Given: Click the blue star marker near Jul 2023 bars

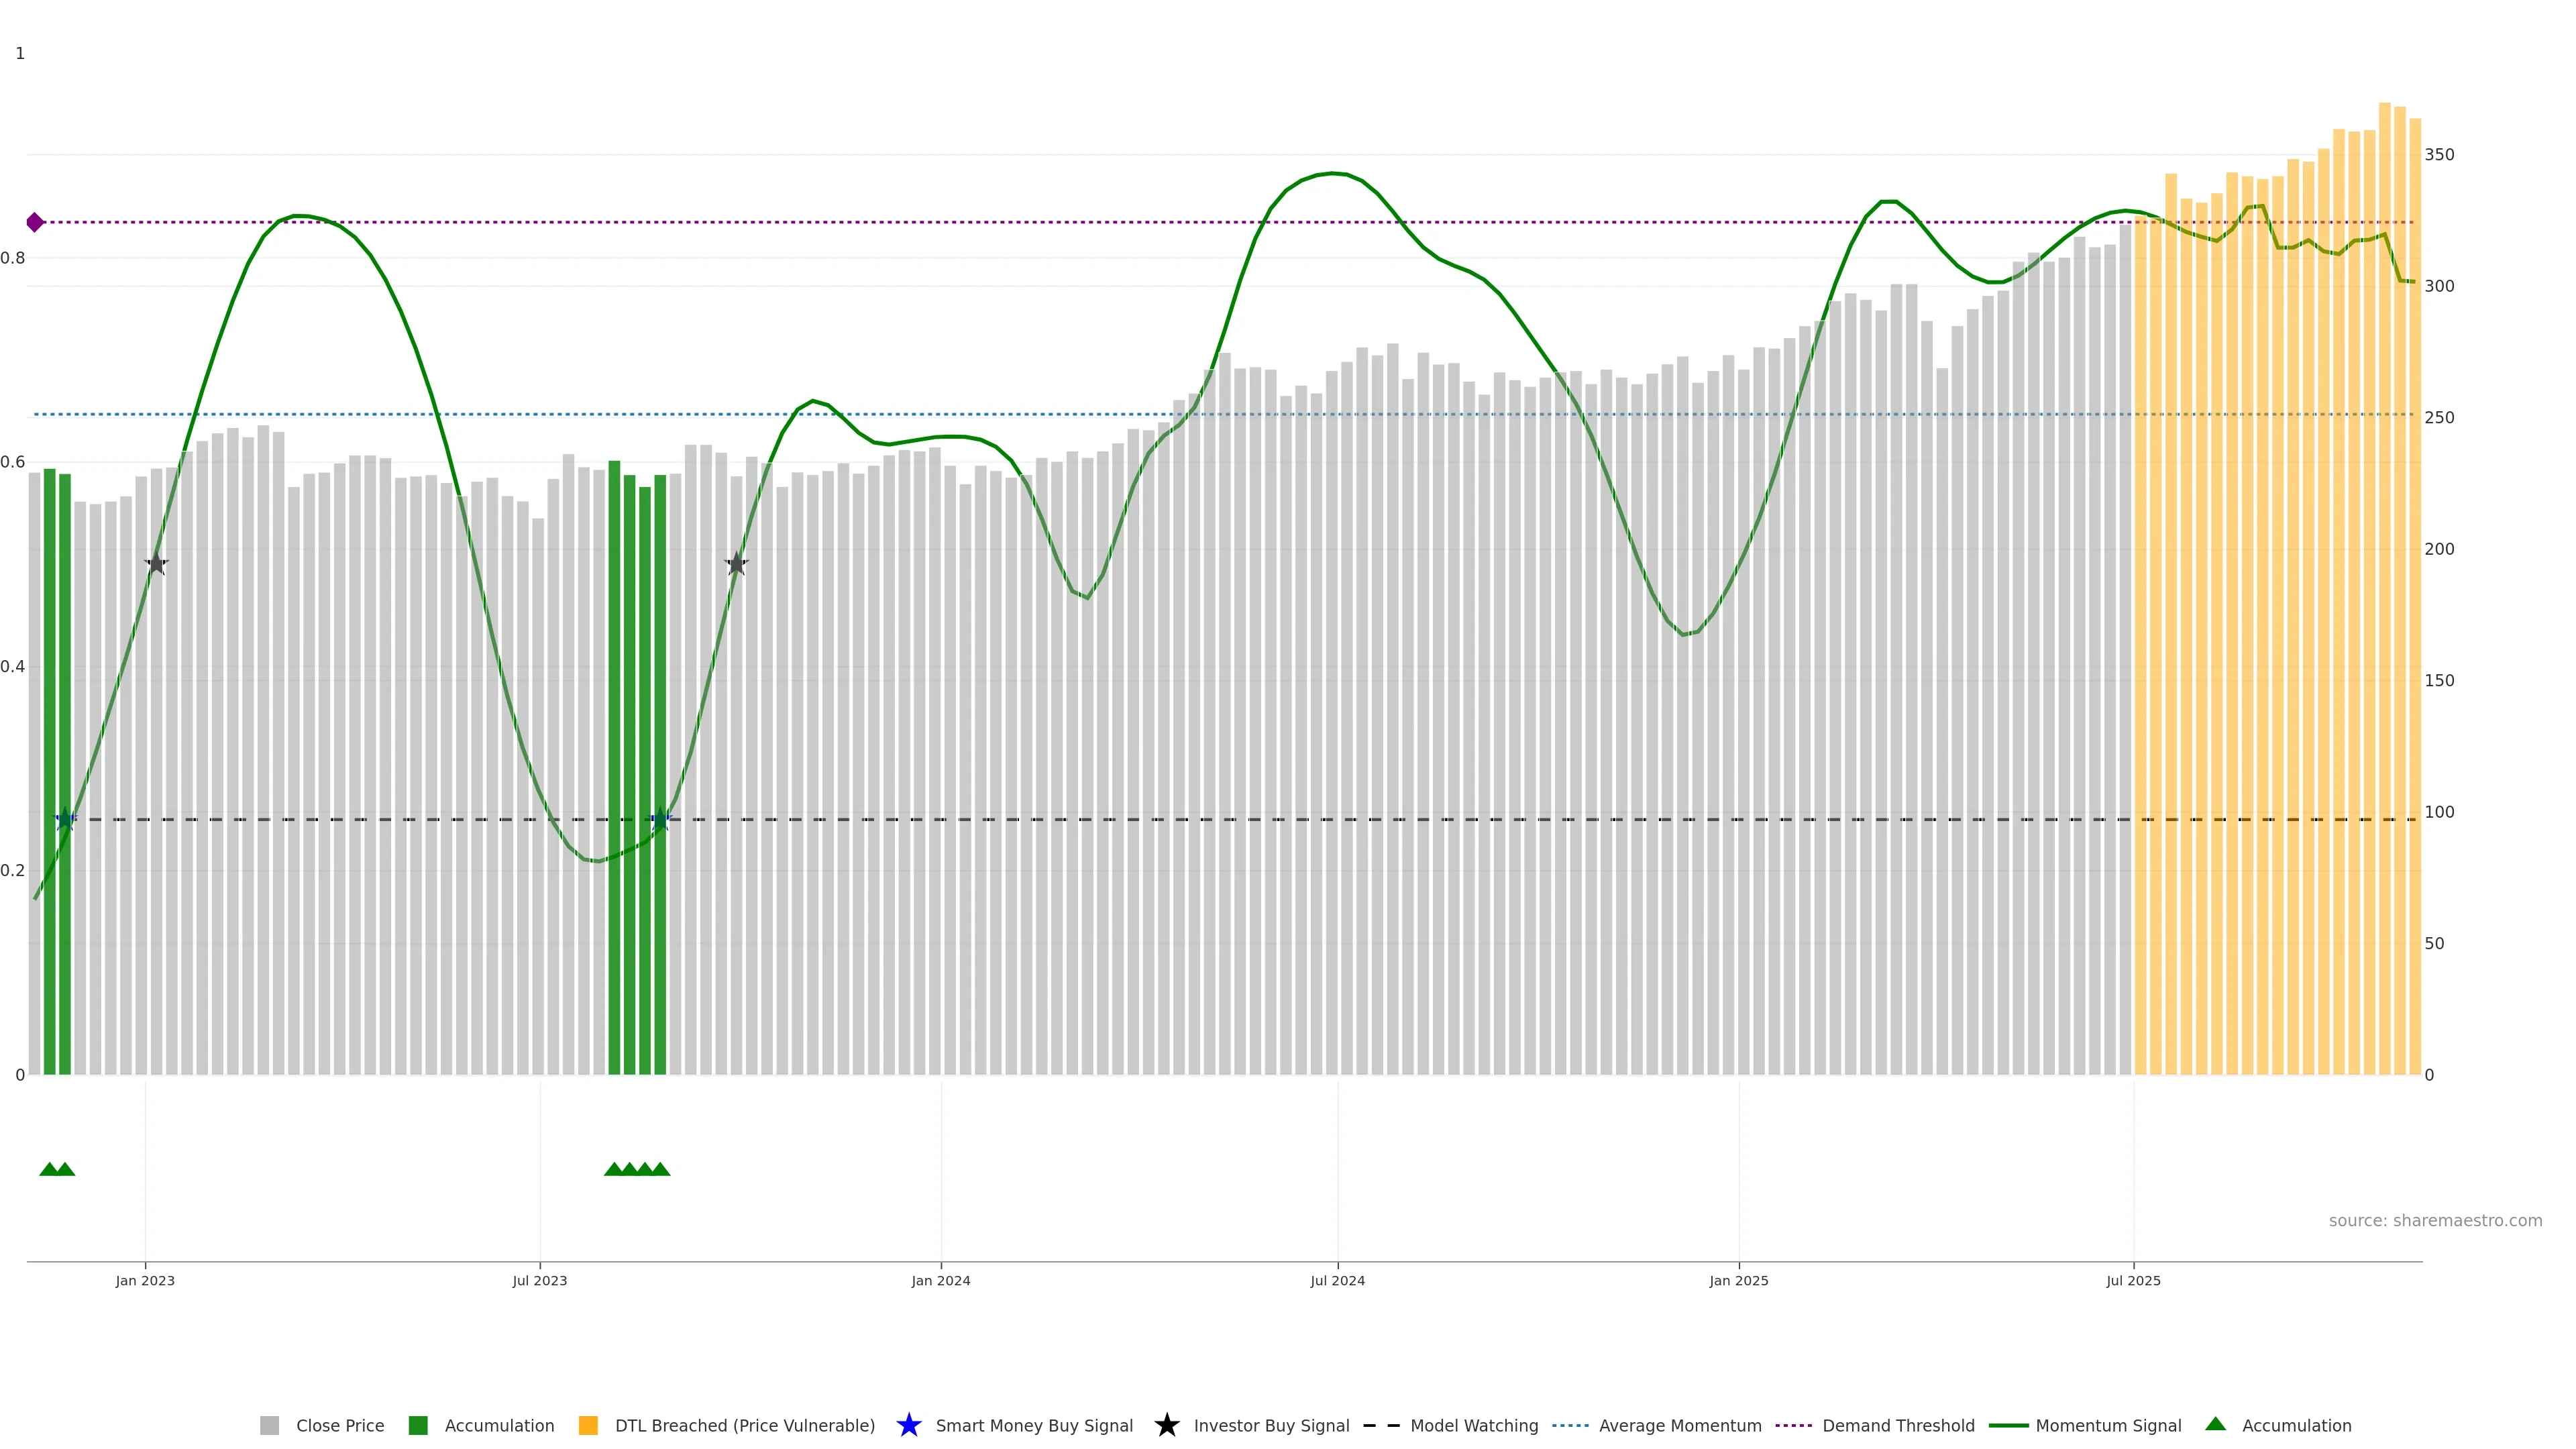Looking at the screenshot, I should [660, 820].
